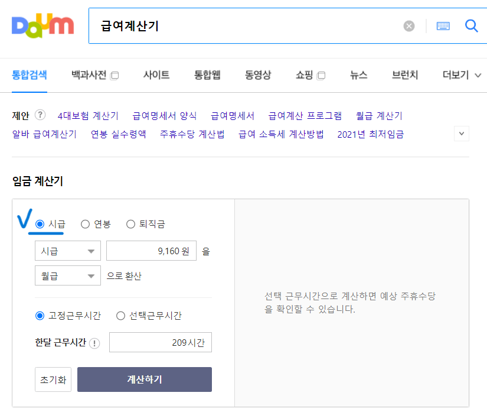Viewport: 487px width, 412px height.
Task: Click the Daum logo
Action: click(x=43, y=26)
